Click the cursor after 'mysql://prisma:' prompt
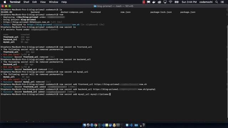The image size is (228, 128). (x=110, y=94)
